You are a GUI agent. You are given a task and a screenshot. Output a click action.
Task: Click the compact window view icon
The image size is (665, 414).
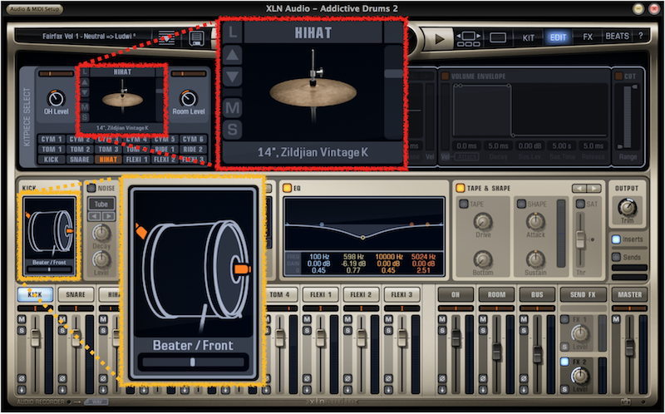(x=497, y=37)
